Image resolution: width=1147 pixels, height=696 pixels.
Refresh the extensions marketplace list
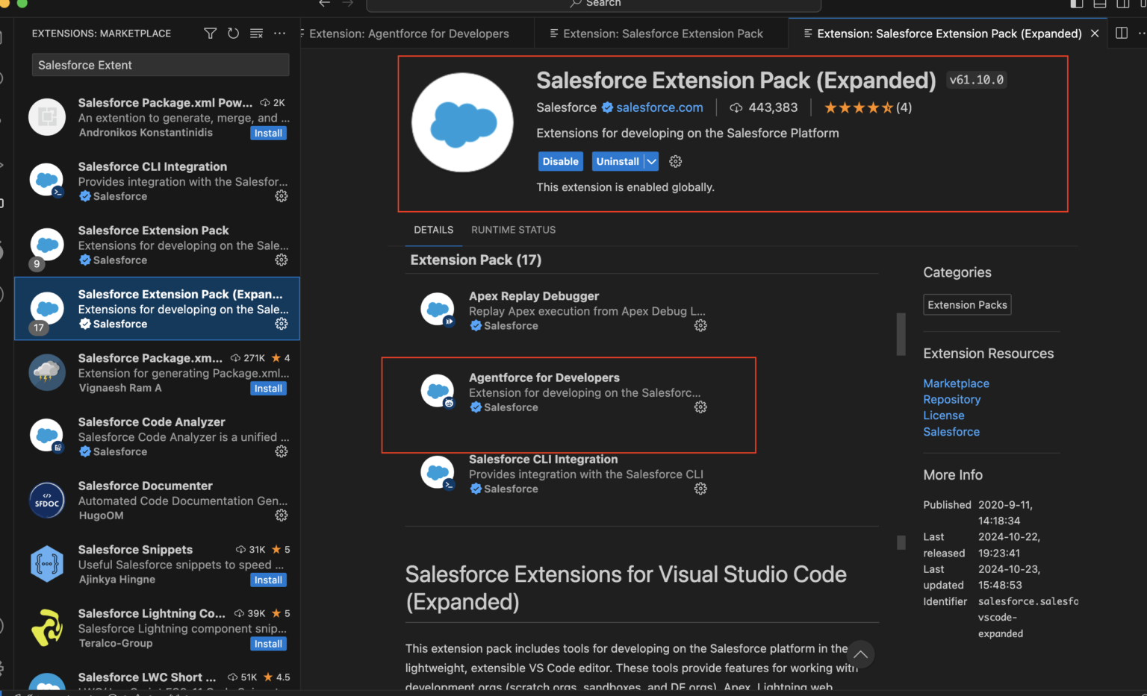(x=233, y=34)
